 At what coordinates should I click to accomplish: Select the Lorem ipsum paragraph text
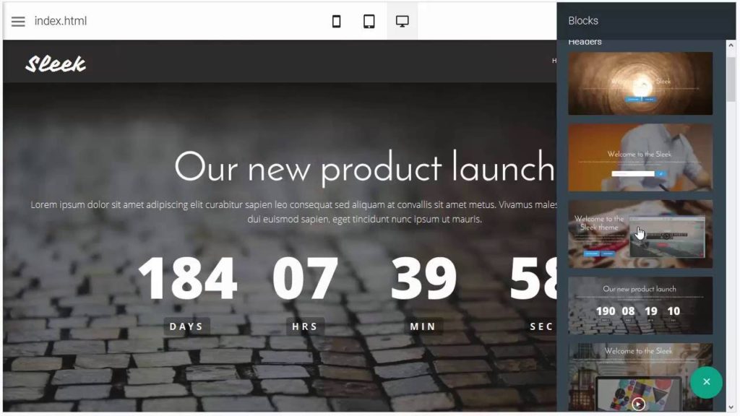pyautogui.click(x=293, y=212)
